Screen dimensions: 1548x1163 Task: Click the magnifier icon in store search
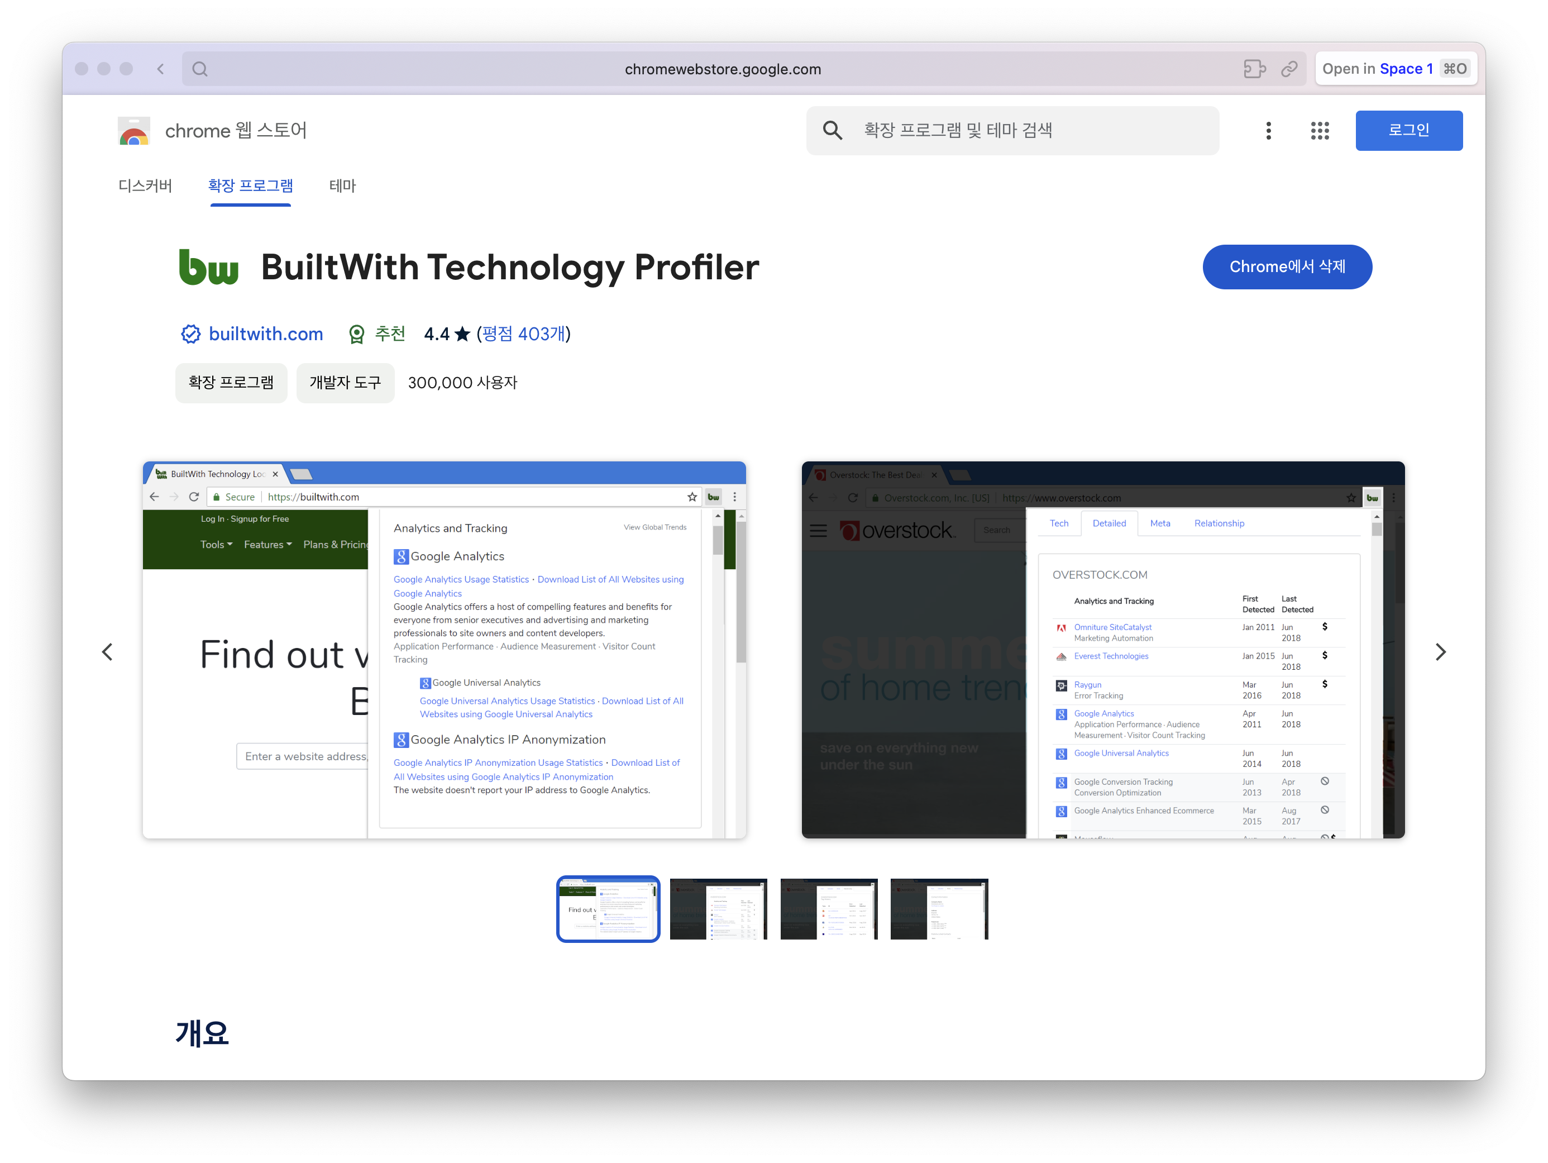[x=832, y=130]
